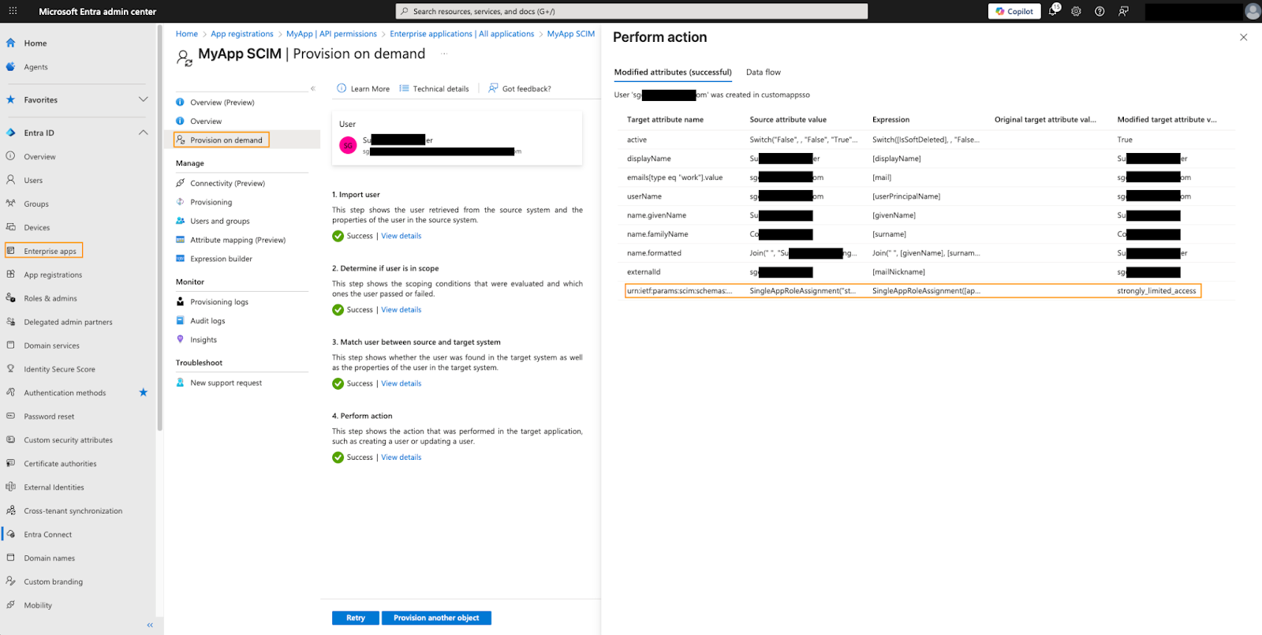Screen dimensions: 1262x635
Task: Click Home breadcrumb link
Action: coord(187,34)
